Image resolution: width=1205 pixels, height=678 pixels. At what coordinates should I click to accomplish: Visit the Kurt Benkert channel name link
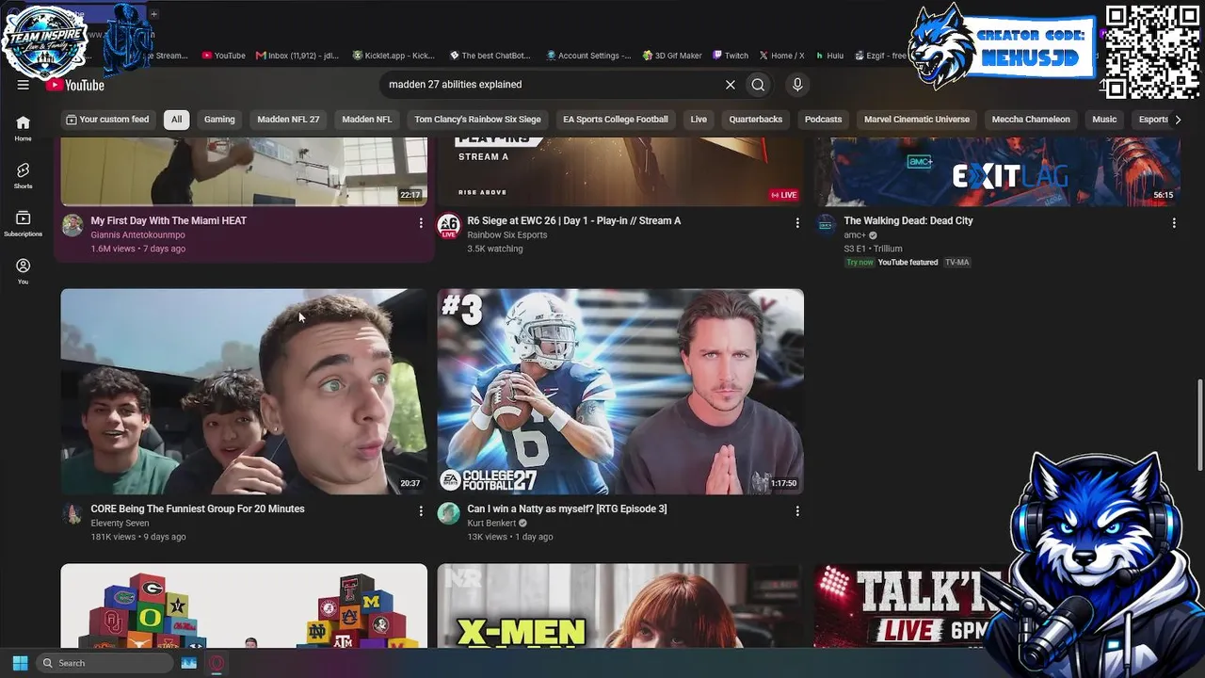click(491, 524)
